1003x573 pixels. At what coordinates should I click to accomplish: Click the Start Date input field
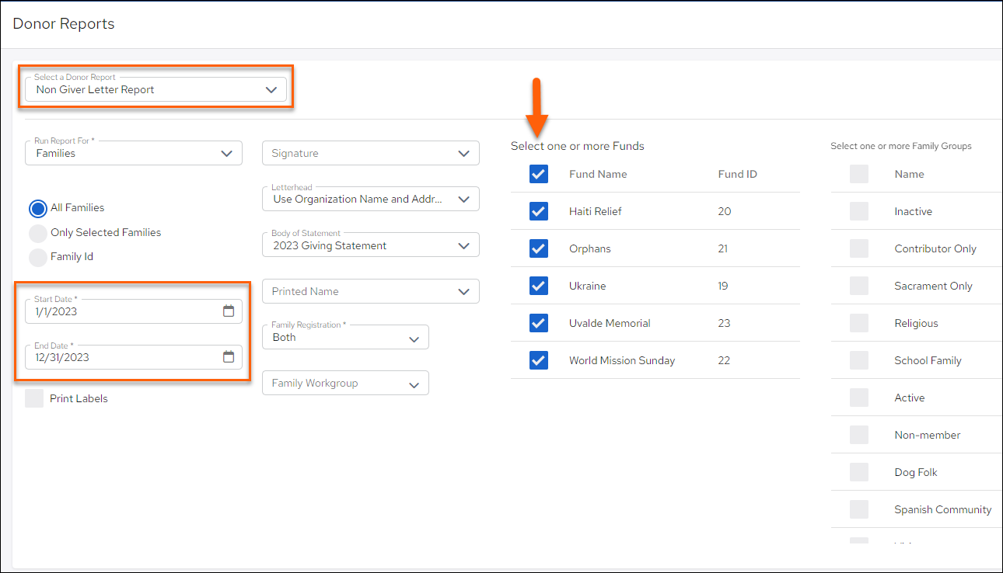click(x=134, y=311)
